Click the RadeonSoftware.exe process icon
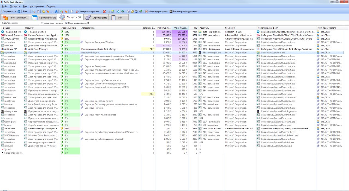The width and height of the screenshot is (349, 191). tap(2, 35)
